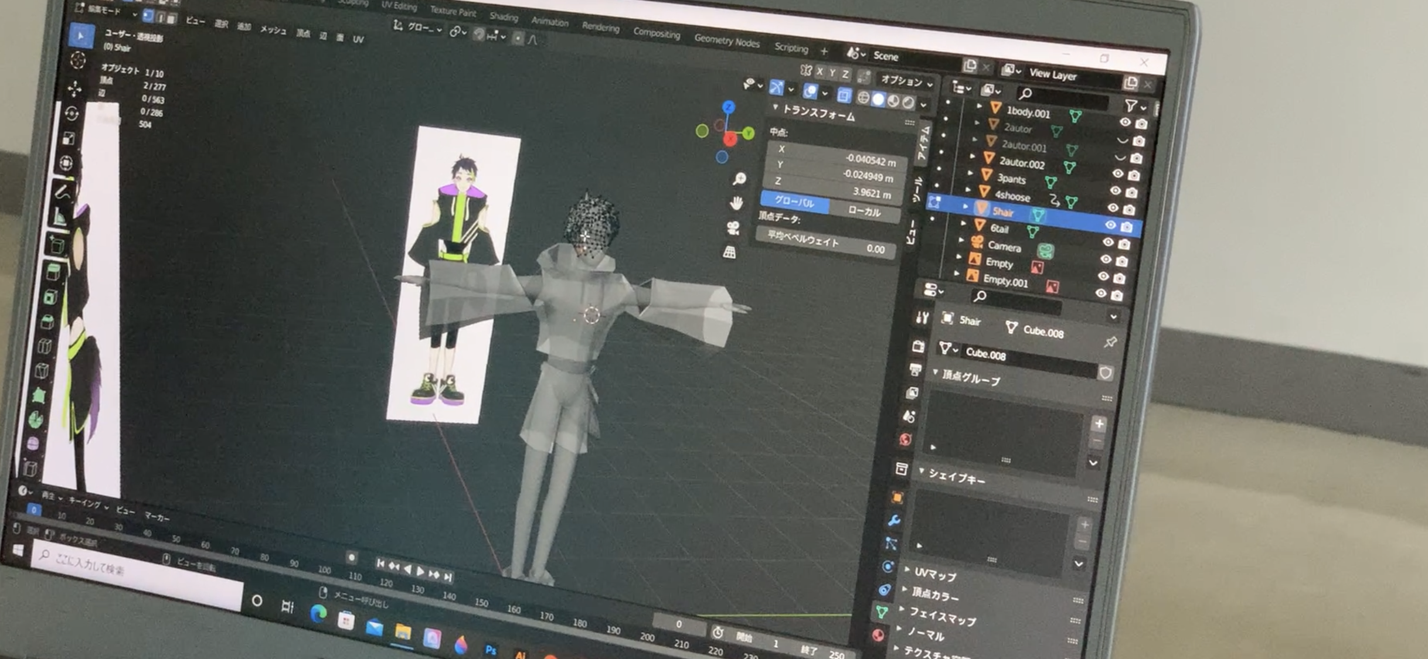This screenshot has width=1428, height=659.
Task: Click the blue Z axis on navigation gizmo
Action: coord(729,107)
